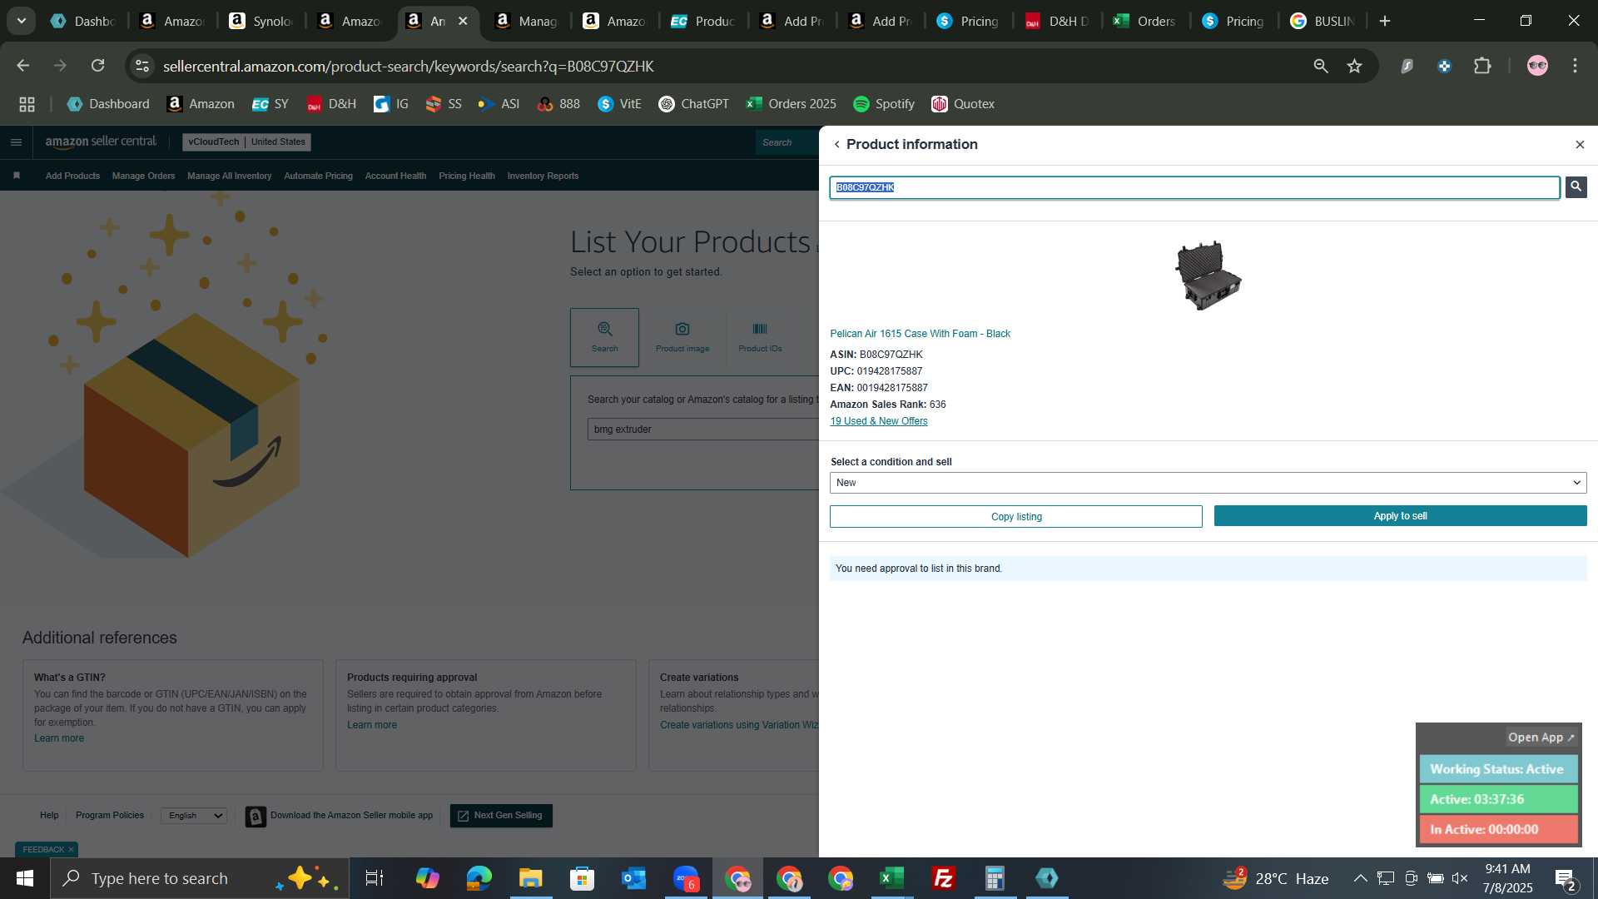Open Manage All Inventory menu
The height and width of the screenshot is (899, 1598).
[x=229, y=176]
